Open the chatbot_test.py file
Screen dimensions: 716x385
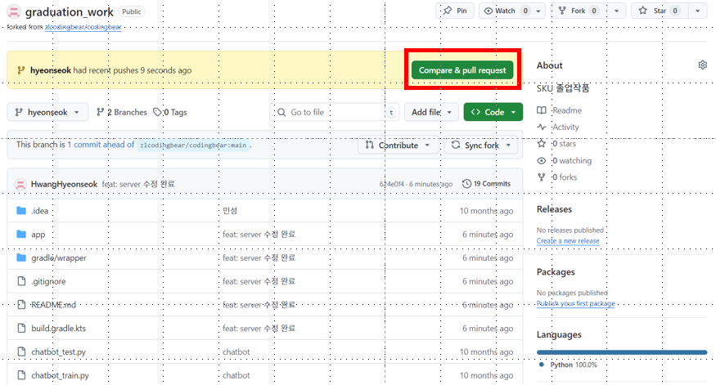click(58, 352)
